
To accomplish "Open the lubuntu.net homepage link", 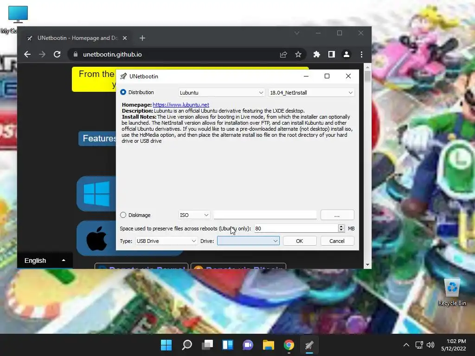I will [181, 105].
